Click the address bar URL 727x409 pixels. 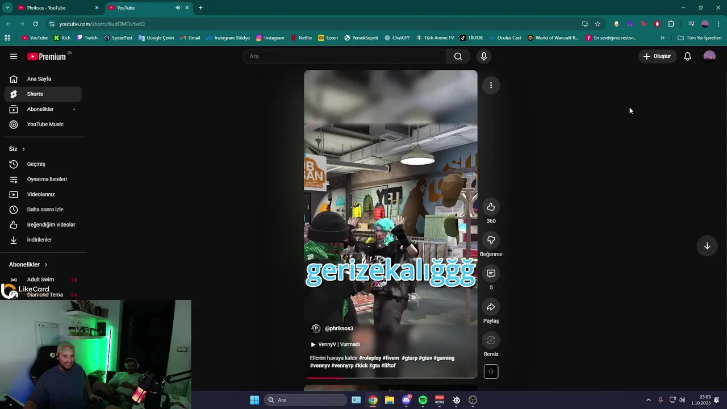(102, 24)
